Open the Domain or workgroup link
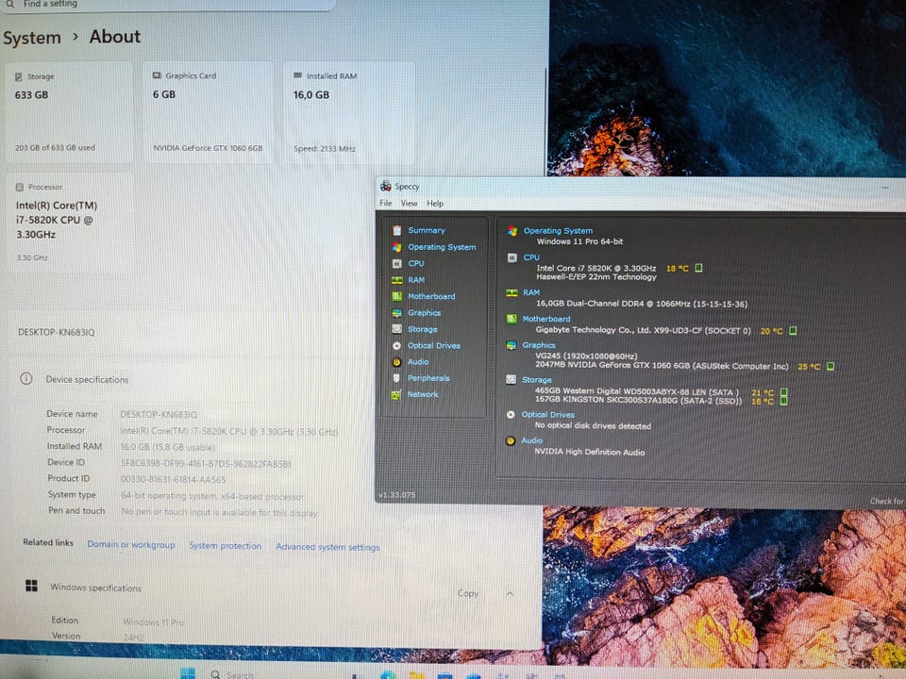906x679 pixels. coord(130,544)
